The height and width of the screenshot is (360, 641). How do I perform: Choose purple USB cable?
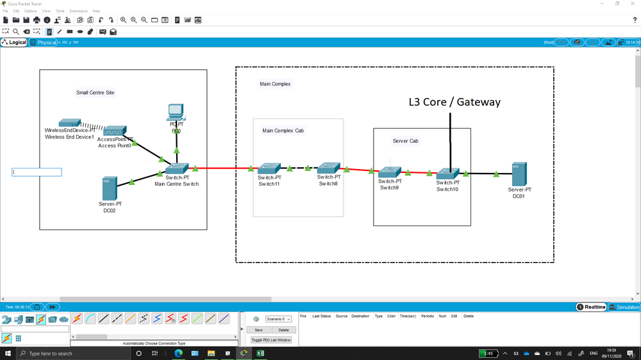coord(224,319)
